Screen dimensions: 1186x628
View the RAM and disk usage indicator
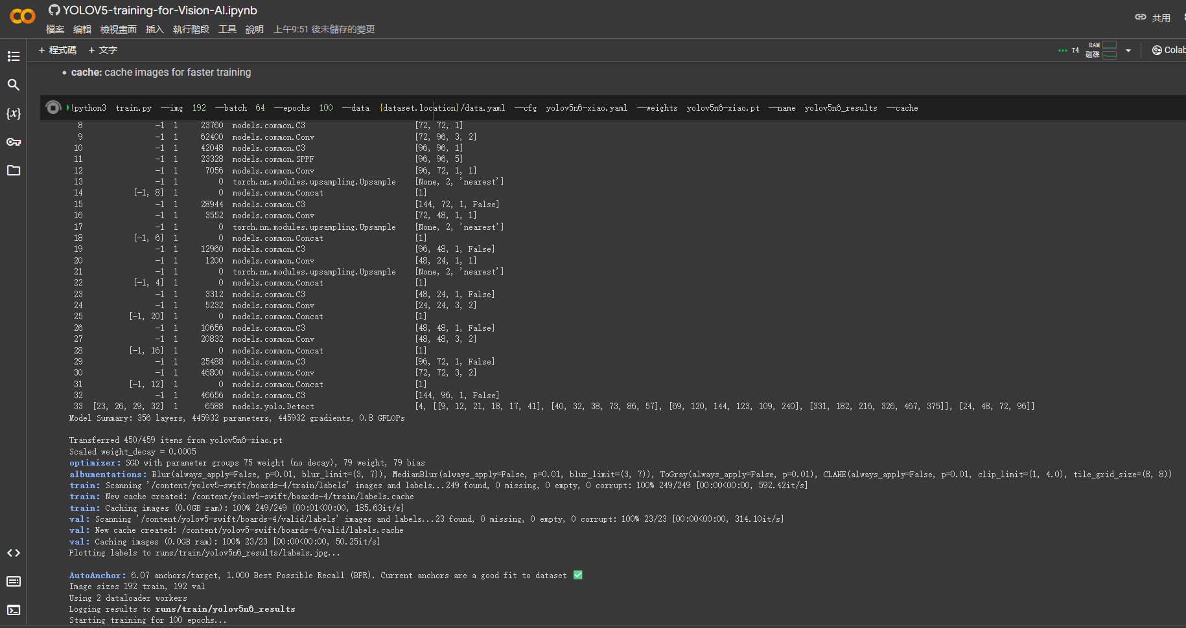pos(1101,50)
